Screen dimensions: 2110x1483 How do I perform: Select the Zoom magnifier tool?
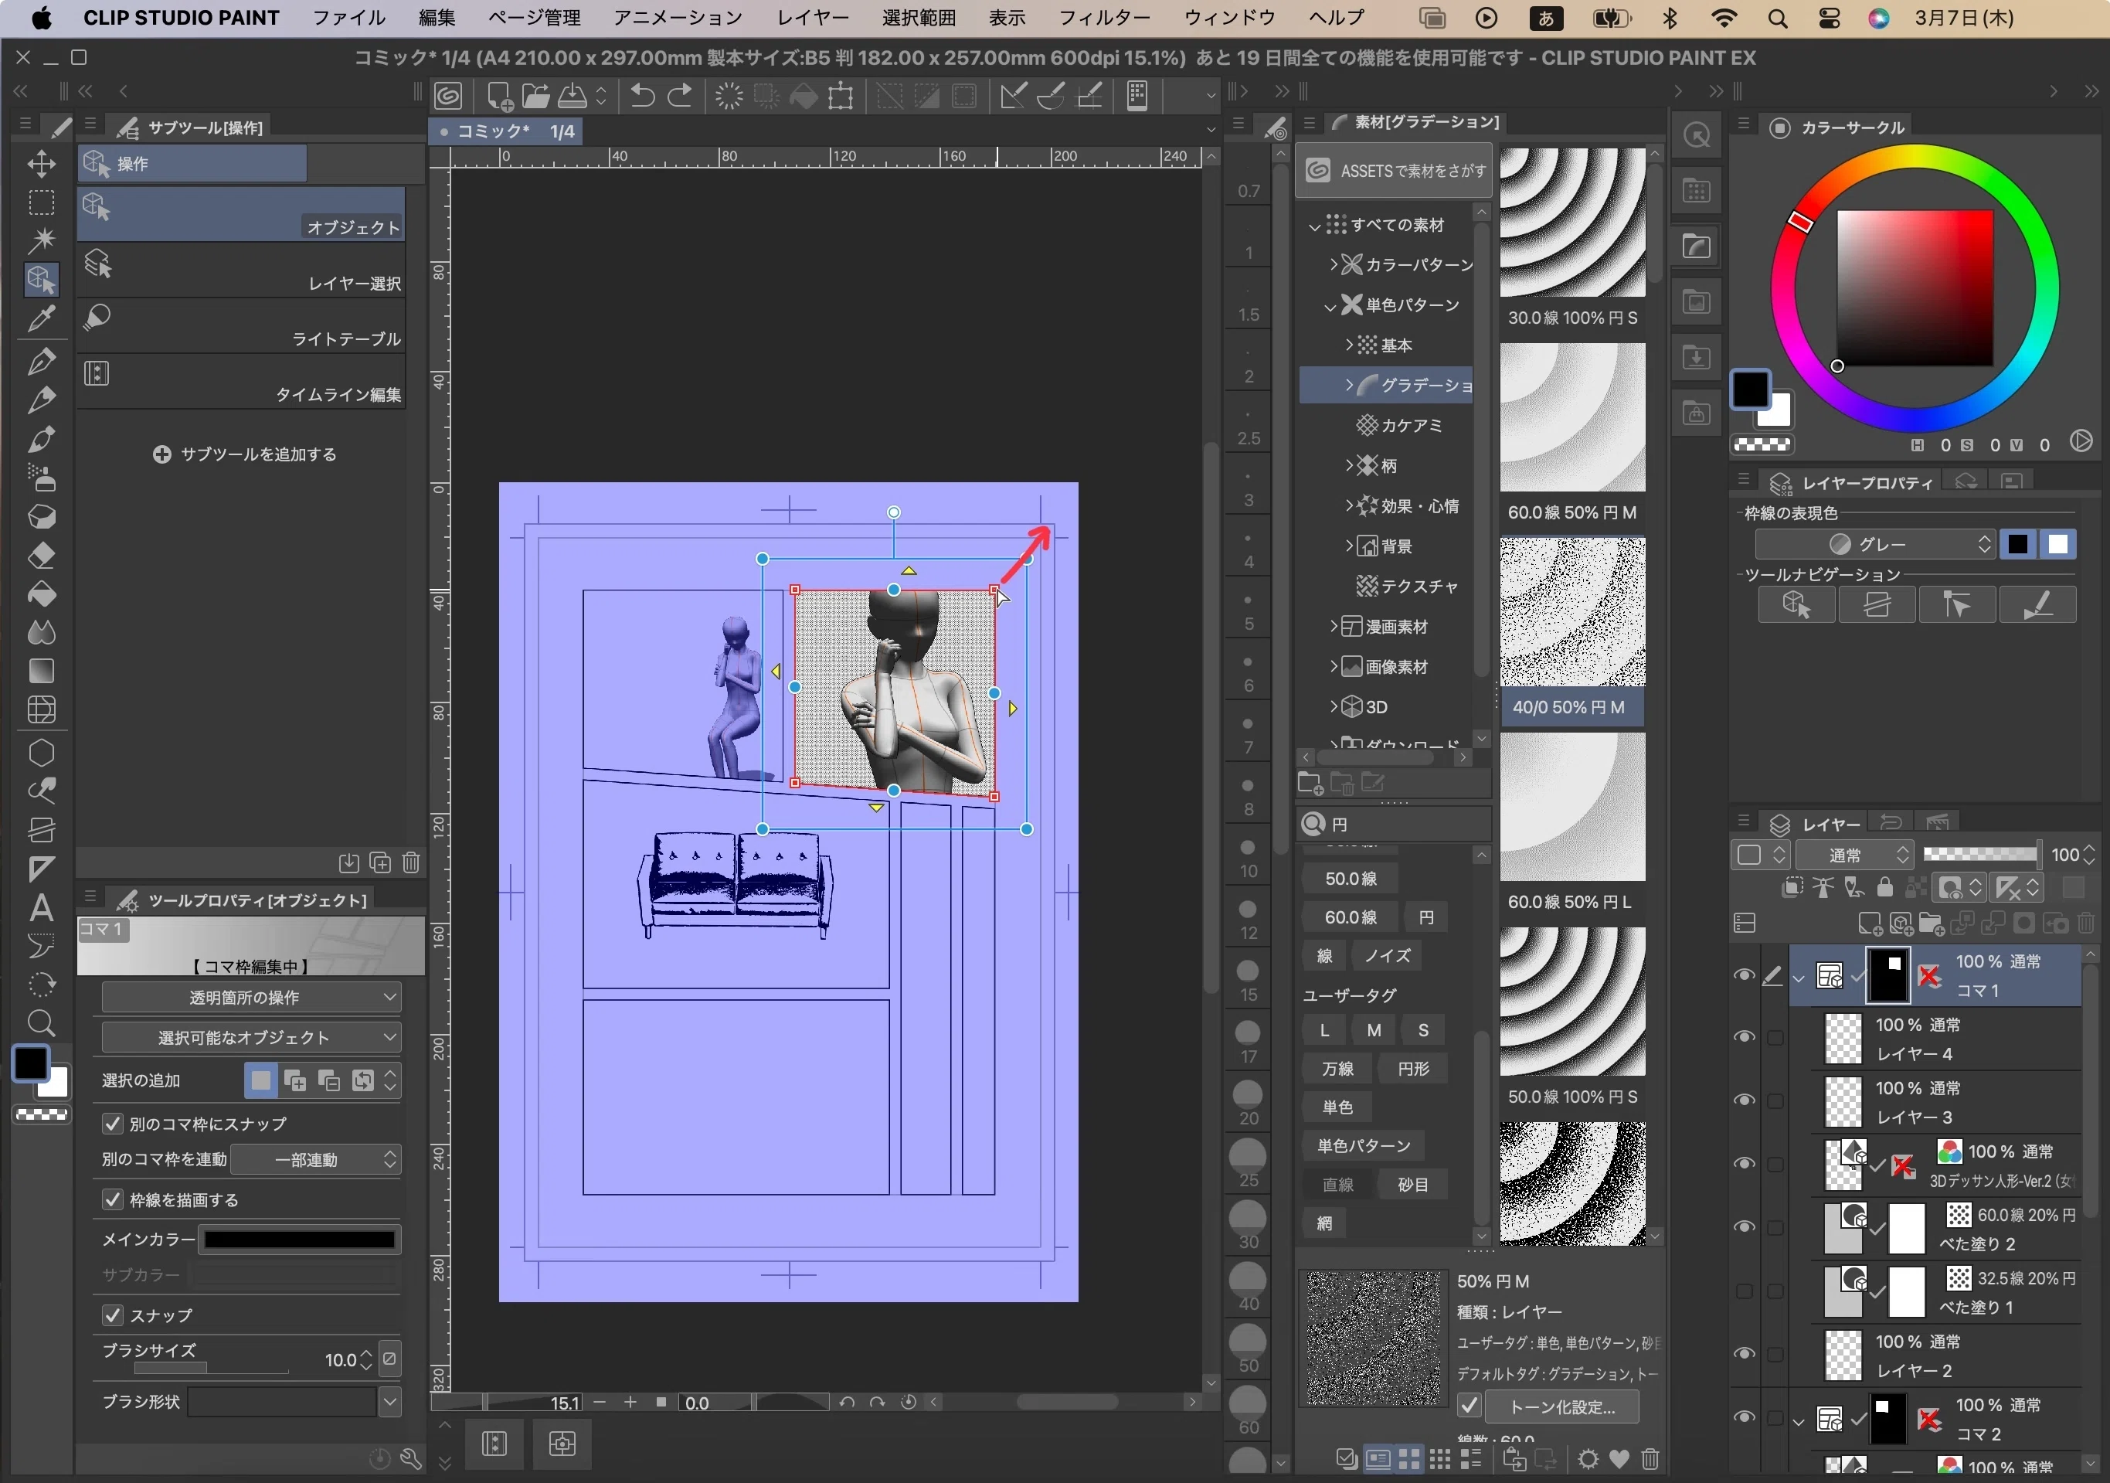42,1022
